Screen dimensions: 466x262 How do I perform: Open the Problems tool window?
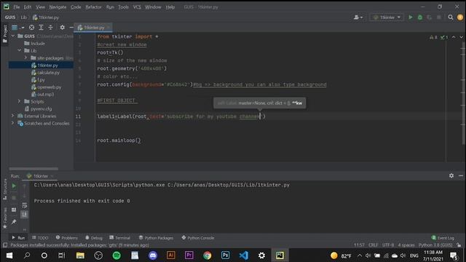pos(66,238)
